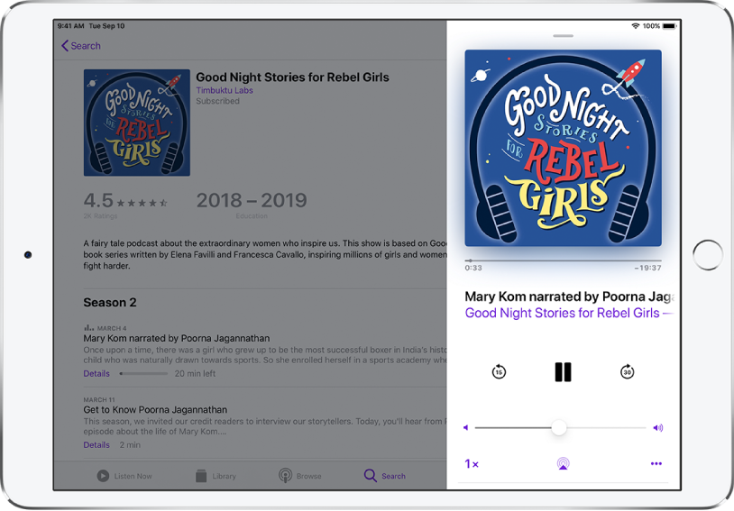The width and height of the screenshot is (734, 511).
Task: Tap the Now Playing panel grabber handle
Action: point(563,36)
